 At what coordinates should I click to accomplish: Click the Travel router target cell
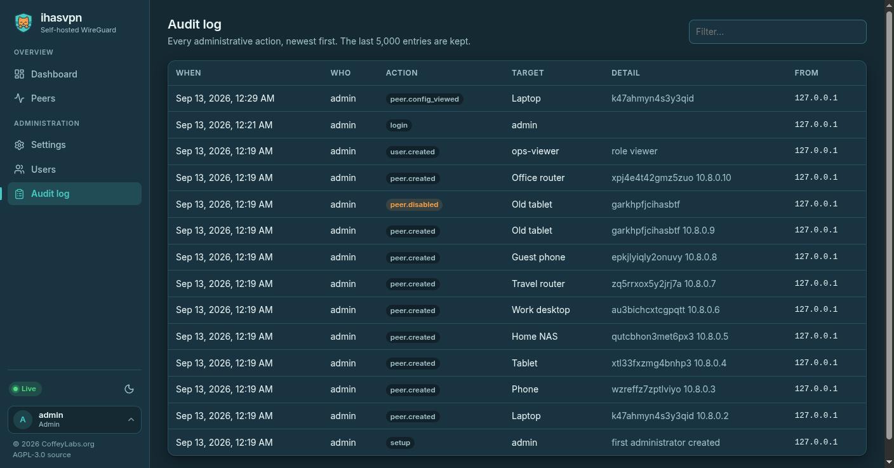(538, 284)
